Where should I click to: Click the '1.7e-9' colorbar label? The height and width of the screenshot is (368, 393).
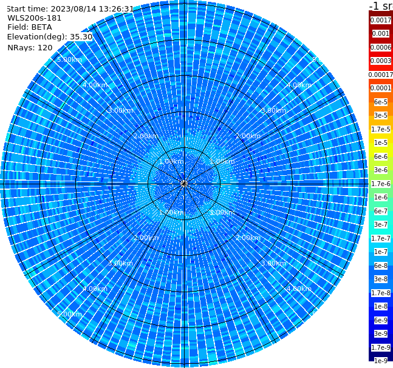(x=381, y=347)
